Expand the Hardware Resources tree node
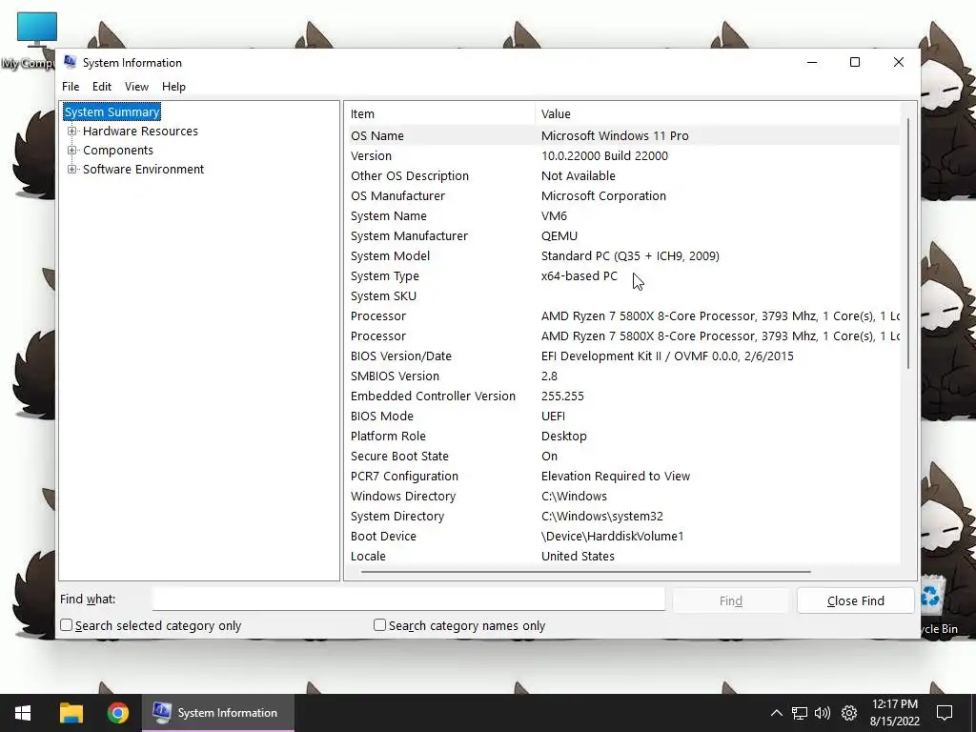Viewport: 976px width, 732px height. click(x=72, y=132)
